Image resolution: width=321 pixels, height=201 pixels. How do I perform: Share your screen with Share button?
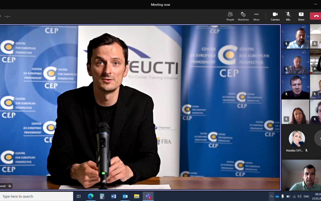[301, 16]
